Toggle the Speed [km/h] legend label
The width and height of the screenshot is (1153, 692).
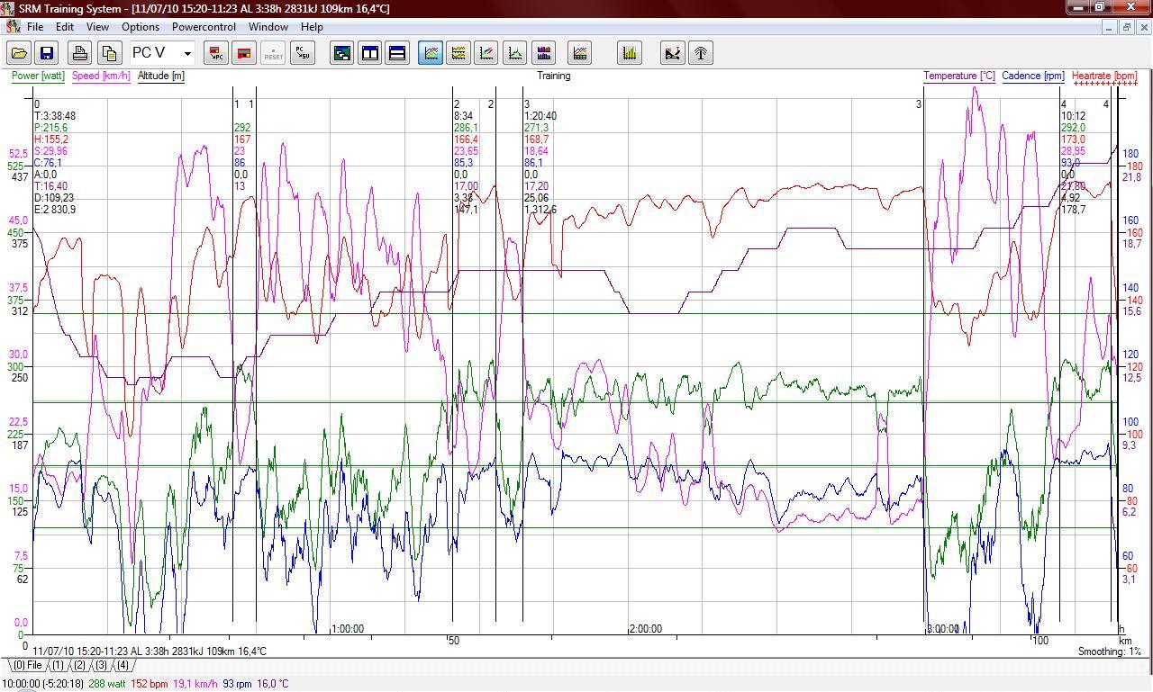click(x=102, y=76)
